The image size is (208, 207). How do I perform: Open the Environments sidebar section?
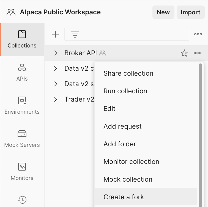coord(22,106)
